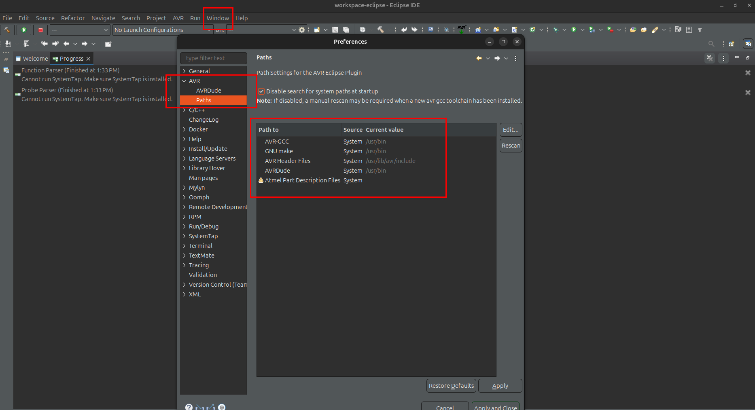Click the Open Perspective icon
Image resolution: width=755 pixels, height=410 pixels.
pyautogui.click(x=732, y=44)
